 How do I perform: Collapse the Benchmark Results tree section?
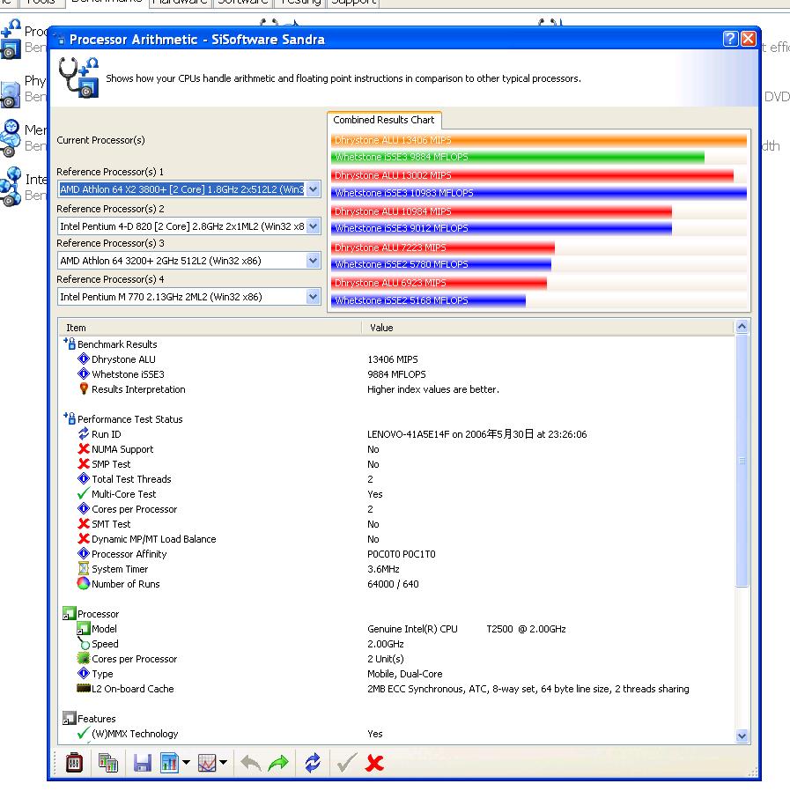tap(69, 344)
